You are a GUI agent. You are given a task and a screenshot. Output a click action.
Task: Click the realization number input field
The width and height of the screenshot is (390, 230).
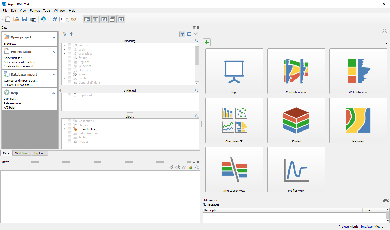(x=62, y=19)
